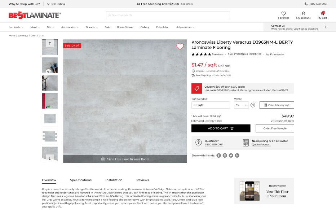Click the ADD TO CART button

(x=221, y=128)
